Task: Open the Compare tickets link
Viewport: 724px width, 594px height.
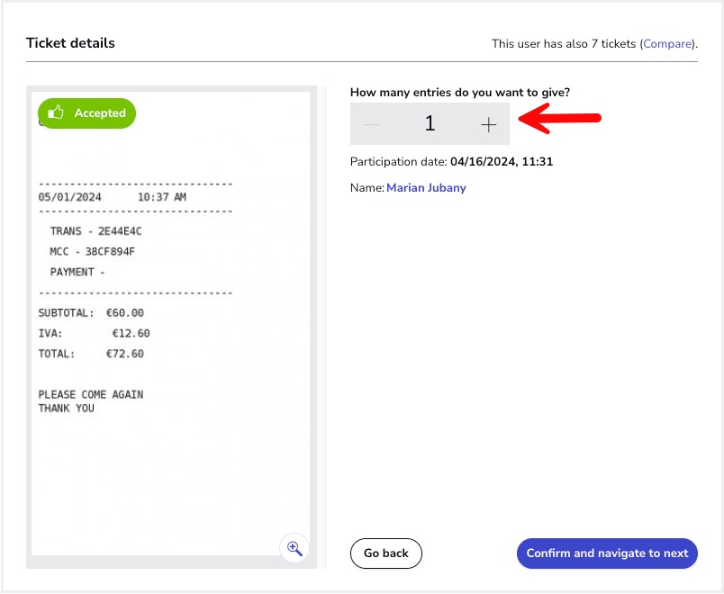Action: [667, 44]
